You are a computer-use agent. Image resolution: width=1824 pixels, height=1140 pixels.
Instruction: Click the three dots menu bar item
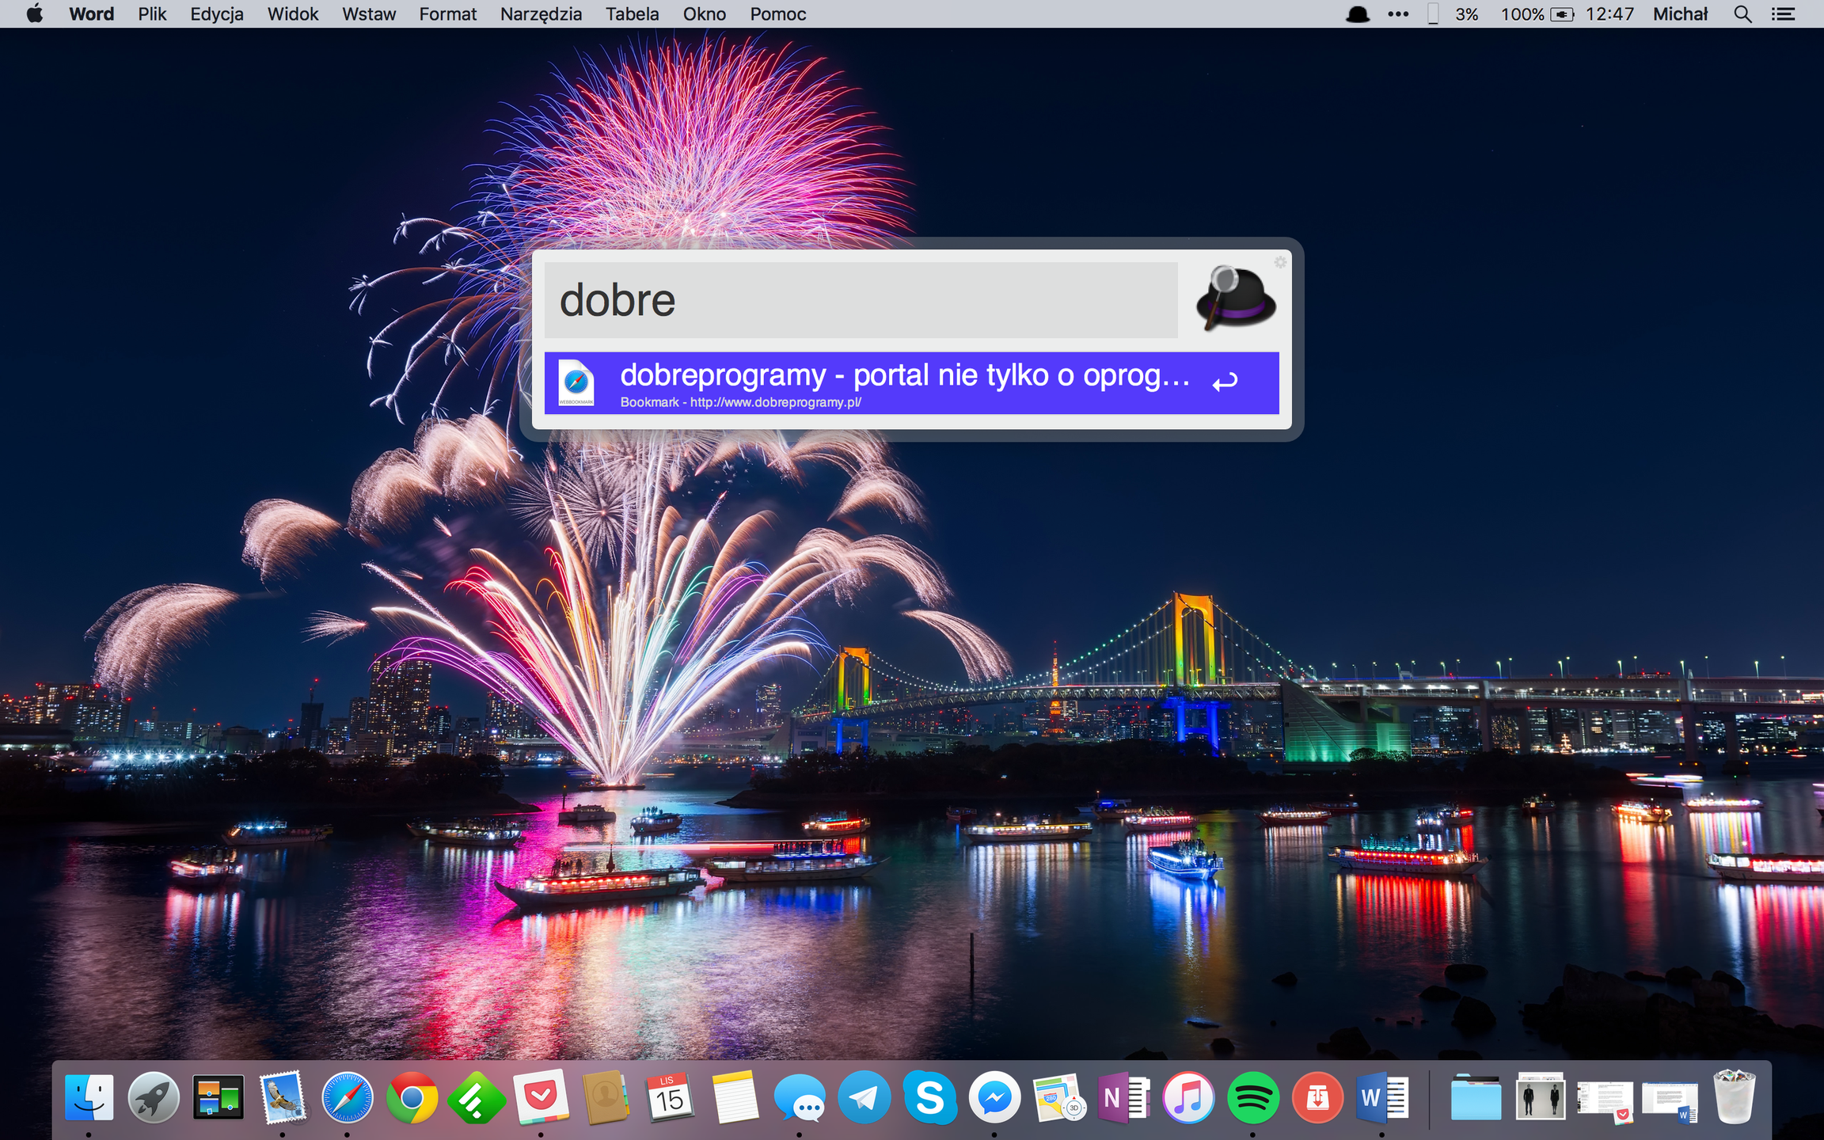coord(1398,14)
